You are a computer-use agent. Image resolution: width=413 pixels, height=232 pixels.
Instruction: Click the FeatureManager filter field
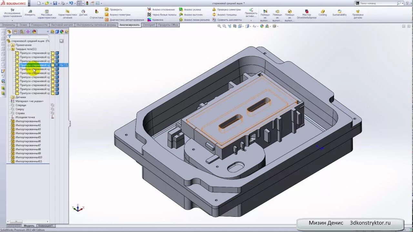coord(28,36)
